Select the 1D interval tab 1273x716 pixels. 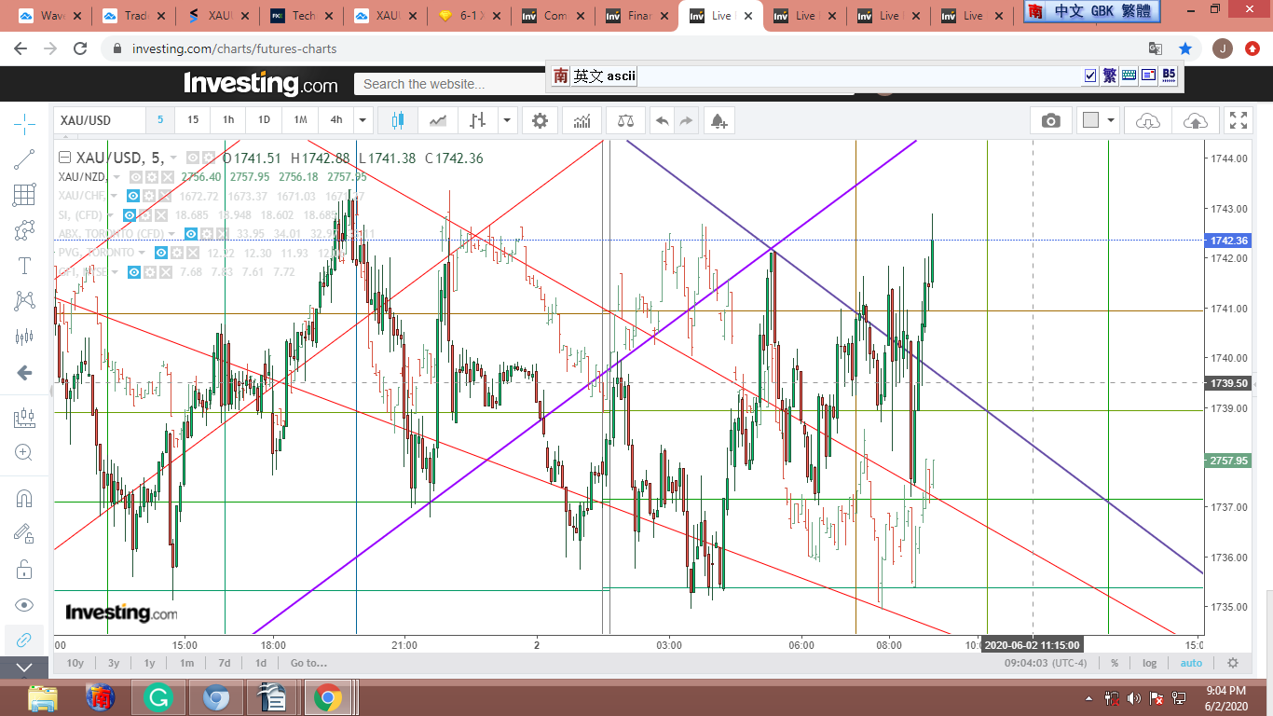tap(264, 120)
